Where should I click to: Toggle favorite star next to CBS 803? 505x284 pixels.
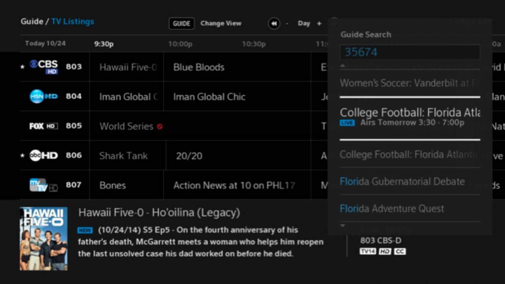click(x=22, y=67)
